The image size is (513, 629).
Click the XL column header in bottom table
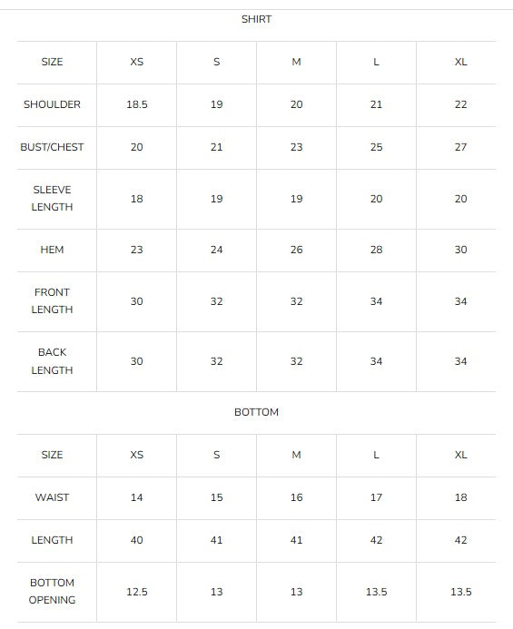pos(460,455)
